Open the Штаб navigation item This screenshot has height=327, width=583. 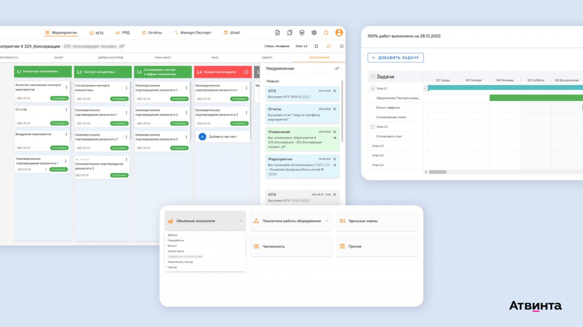pyautogui.click(x=232, y=33)
